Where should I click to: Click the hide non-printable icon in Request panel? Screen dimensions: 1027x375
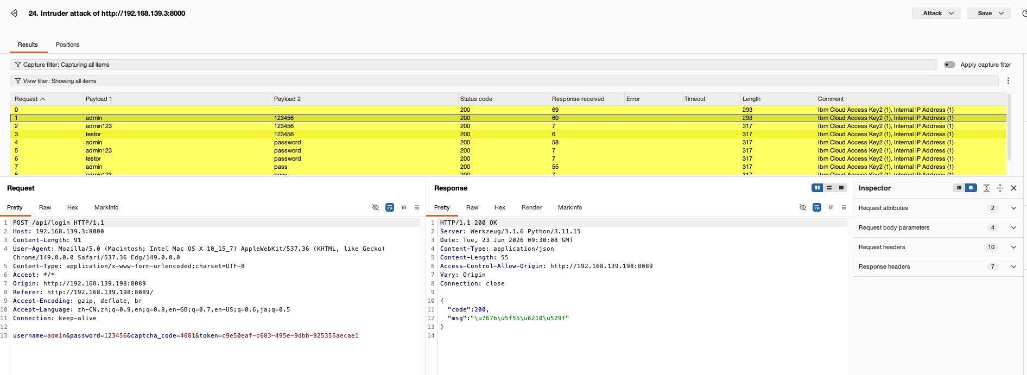tap(376, 207)
